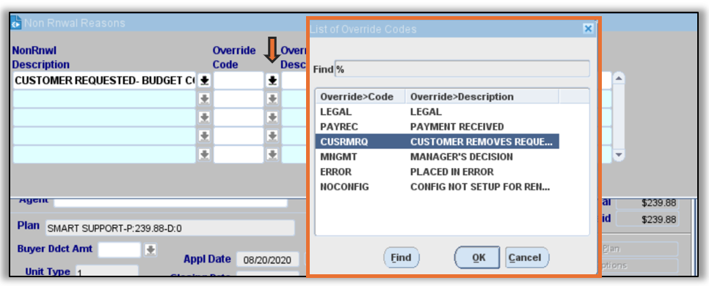709x286 pixels.
Task: Open the Buyer Ddct Amt dropdown arrow
Action: point(150,249)
